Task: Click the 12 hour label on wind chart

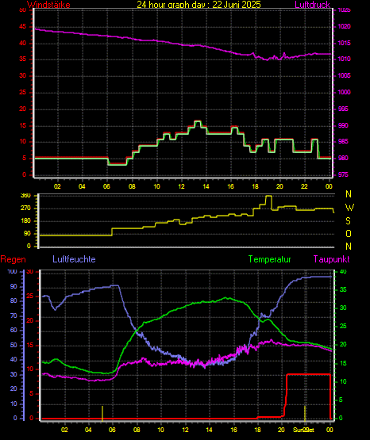Action: 181,186
